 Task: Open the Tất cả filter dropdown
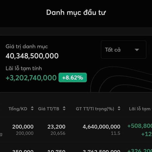(x=123, y=50)
